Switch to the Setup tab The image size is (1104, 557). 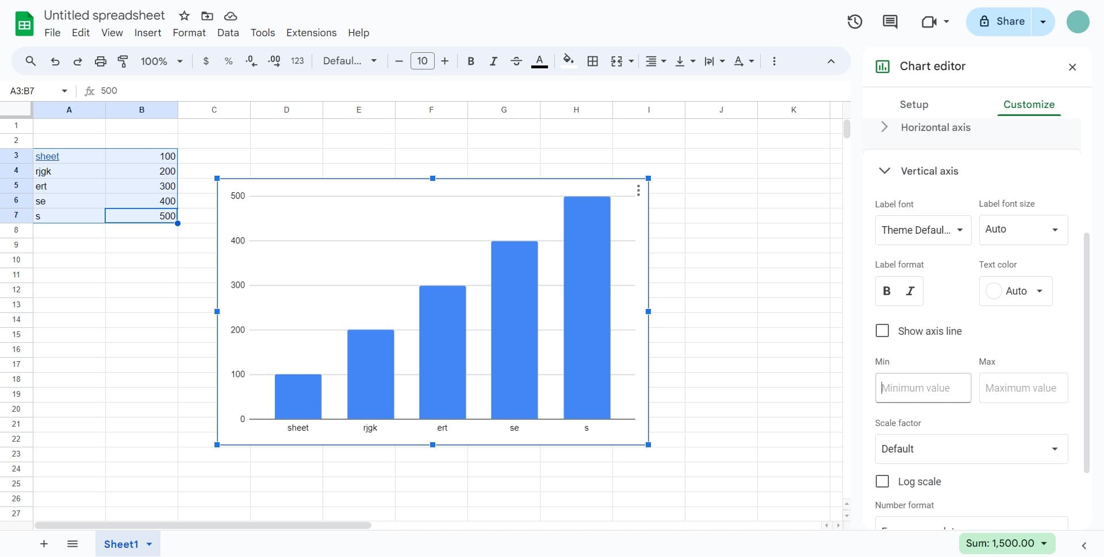click(914, 105)
